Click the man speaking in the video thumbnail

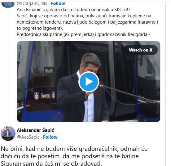point(83,87)
